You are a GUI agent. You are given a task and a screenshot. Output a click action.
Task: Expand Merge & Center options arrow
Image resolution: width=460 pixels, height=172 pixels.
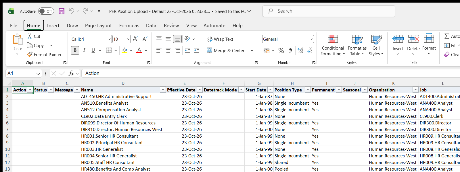pyautogui.click(x=252, y=50)
